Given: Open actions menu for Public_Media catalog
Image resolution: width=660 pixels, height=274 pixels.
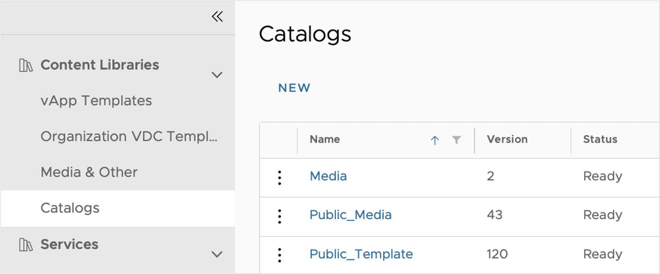Looking at the screenshot, I should pos(279,216).
